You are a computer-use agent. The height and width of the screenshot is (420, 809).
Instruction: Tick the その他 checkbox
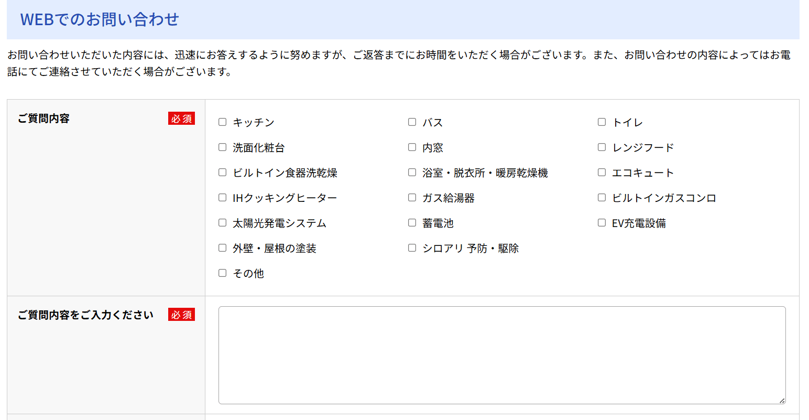pyautogui.click(x=223, y=273)
